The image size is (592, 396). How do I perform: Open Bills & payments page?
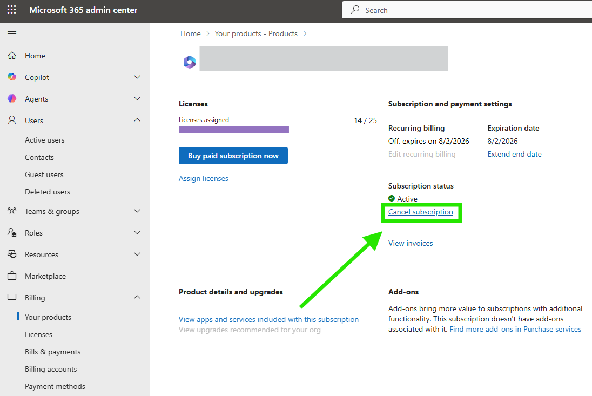click(53, 352)
